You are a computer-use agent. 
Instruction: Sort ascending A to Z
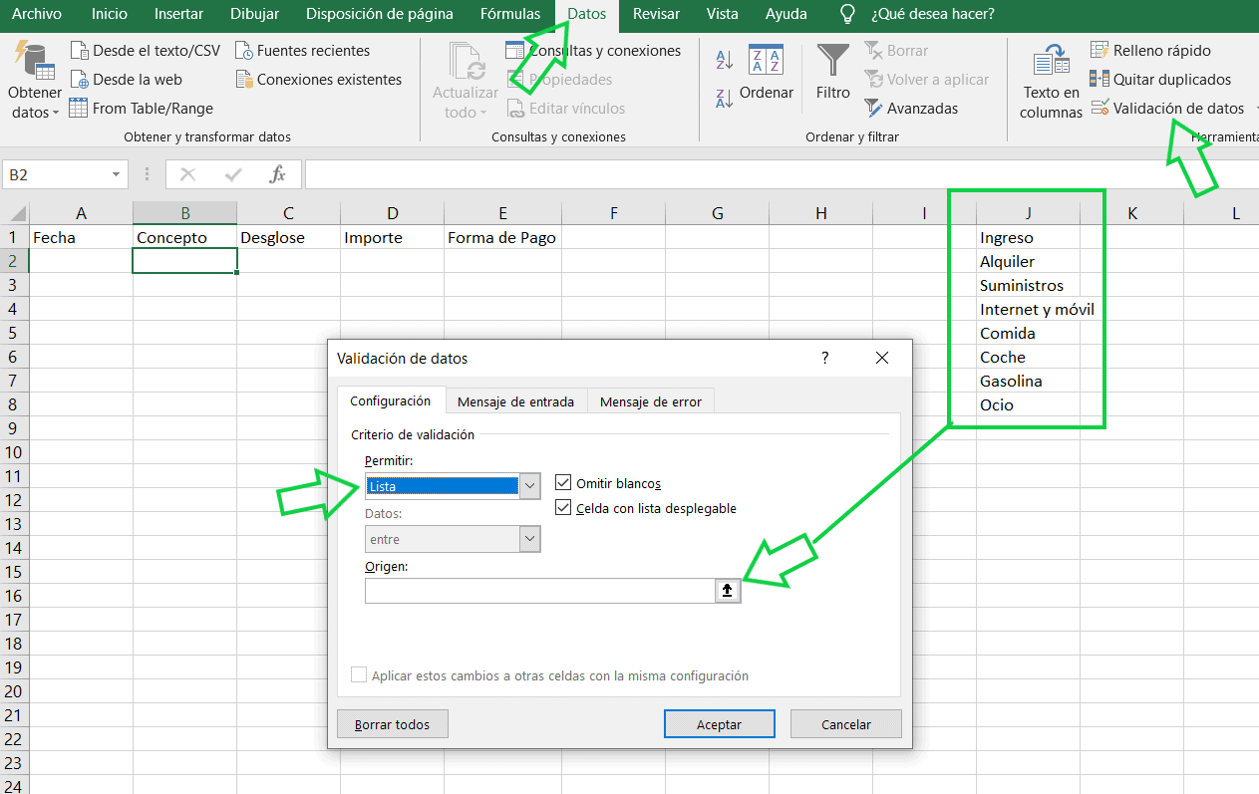coord(725,60)
